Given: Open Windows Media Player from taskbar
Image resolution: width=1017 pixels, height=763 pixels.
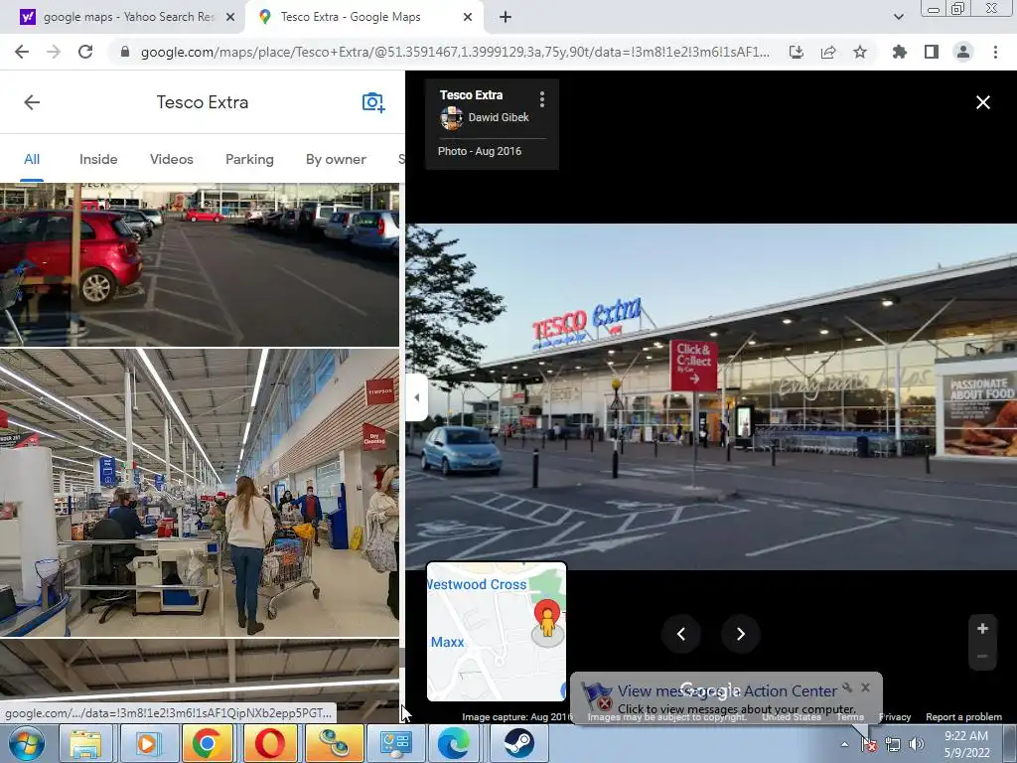Looking at the screenshot, I should tap(146, 743).
